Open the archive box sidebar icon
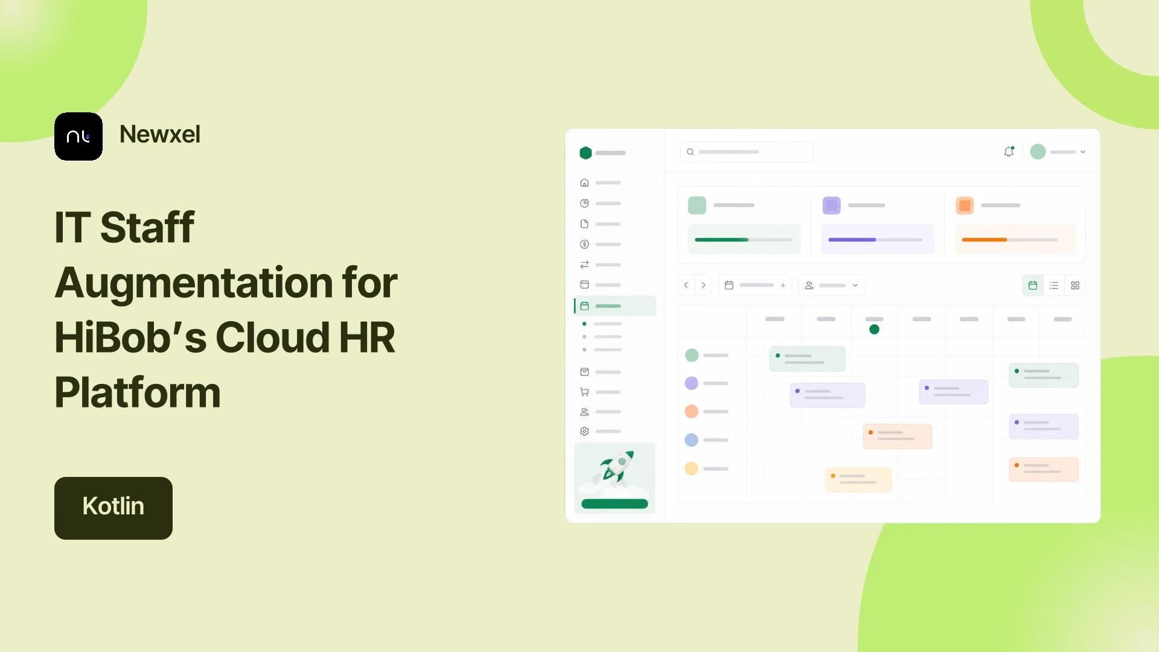Image resolution: width=1159 pixels, height=652 pixels. click(584, 372)
